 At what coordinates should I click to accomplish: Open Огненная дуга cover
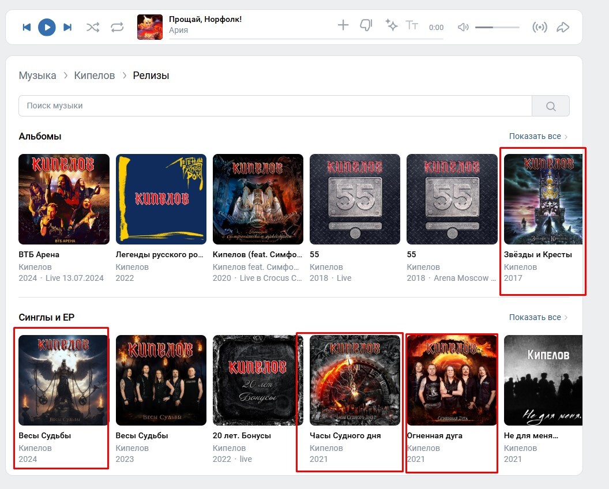(452, 380)
